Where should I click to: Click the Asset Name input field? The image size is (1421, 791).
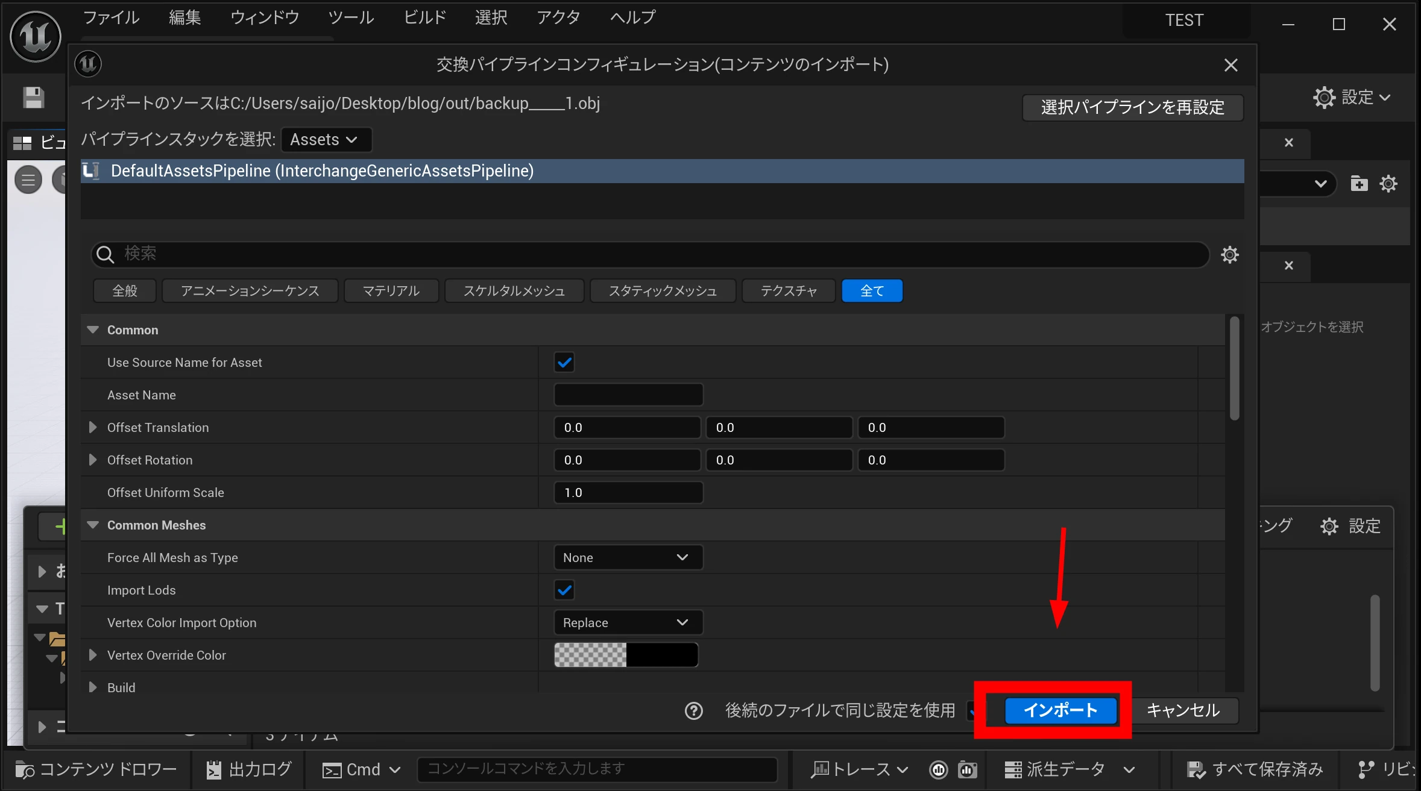click(x=628, y=395)
